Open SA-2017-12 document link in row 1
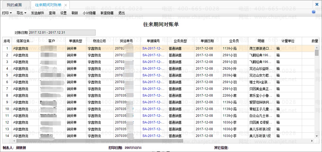This screenshot has height=152, width=322. coord(153,48)
